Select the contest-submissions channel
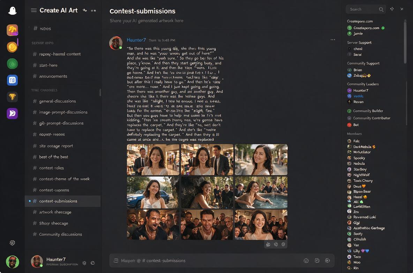Screen dimensions: 413x273 point(63,201)
